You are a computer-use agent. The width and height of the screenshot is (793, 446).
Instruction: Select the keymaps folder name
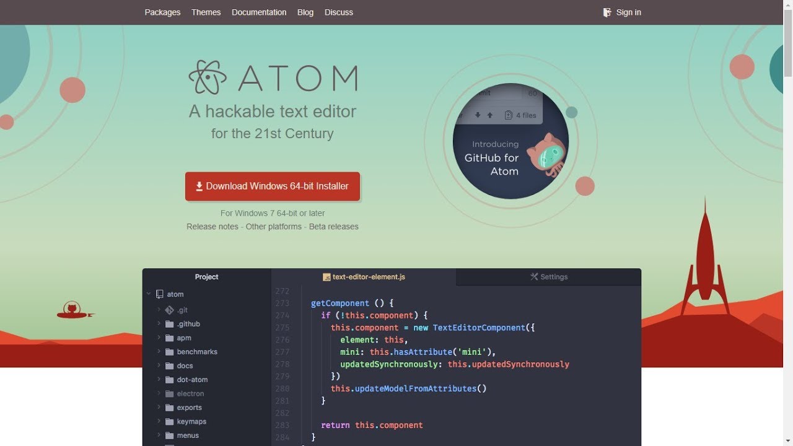191,421
